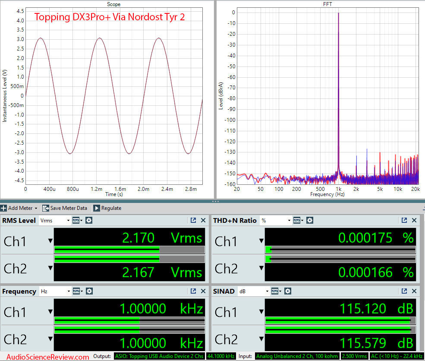
Task: Open THD+N Ratio settings gear
Action: 310,221
